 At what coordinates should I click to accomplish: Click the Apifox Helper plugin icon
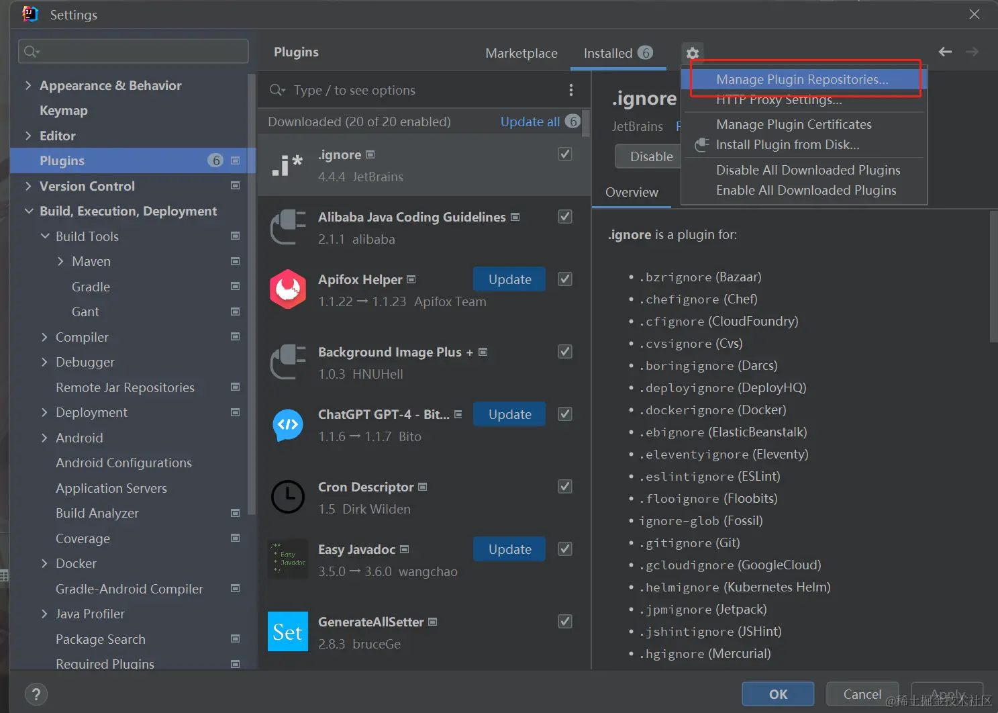pyautogui.click(x=288, y=289)
